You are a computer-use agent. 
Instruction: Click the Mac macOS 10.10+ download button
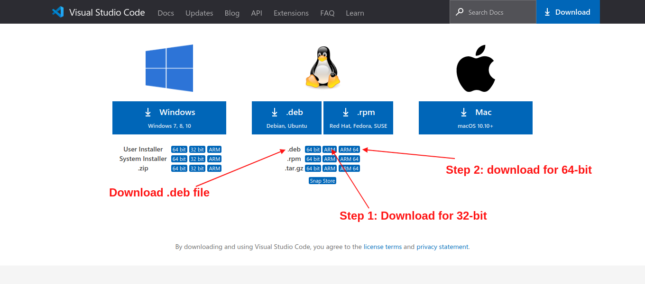(x=475, y=117)
